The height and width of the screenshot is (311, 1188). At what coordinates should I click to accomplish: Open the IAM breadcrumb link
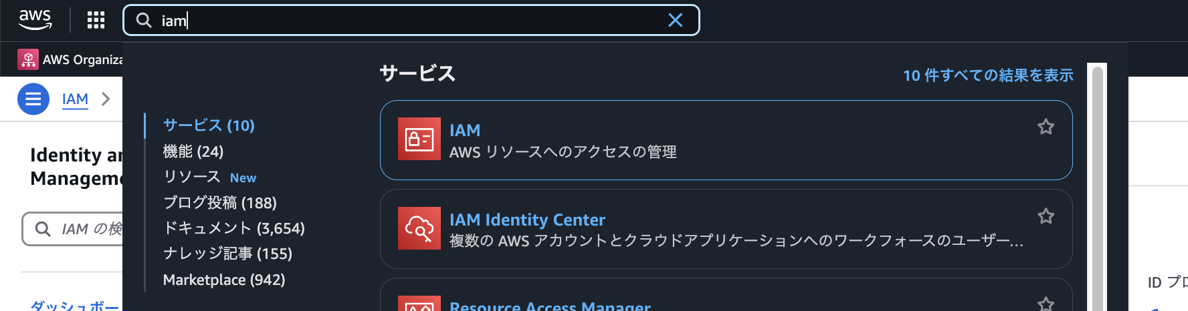click(75, 99)
